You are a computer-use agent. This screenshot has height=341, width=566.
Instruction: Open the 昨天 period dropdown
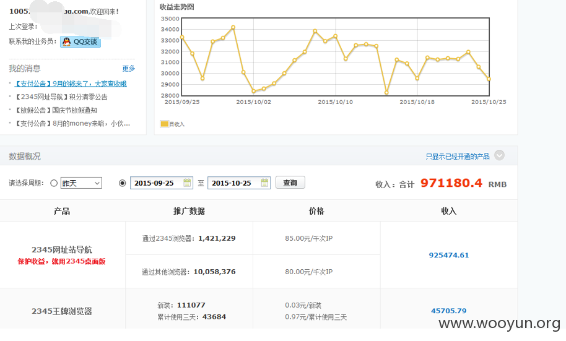[x=81, y=183]
